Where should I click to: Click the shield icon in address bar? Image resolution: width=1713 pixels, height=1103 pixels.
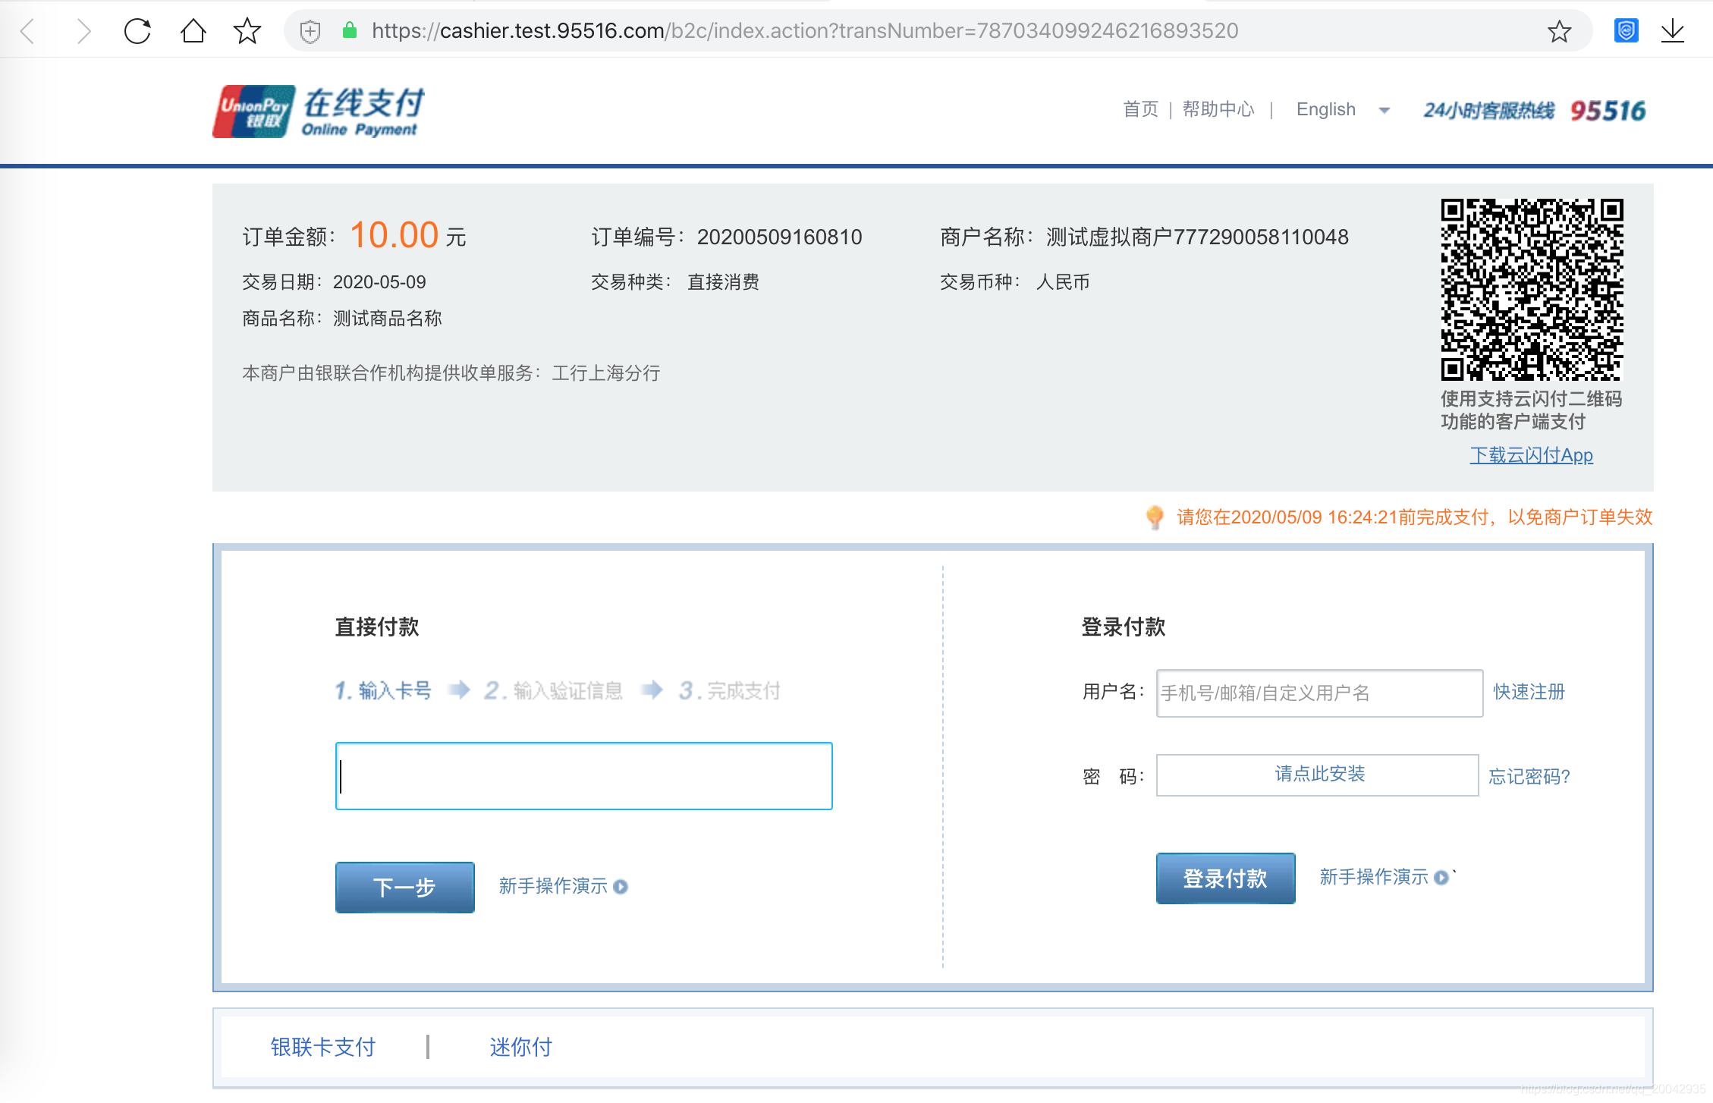(310, 31)
